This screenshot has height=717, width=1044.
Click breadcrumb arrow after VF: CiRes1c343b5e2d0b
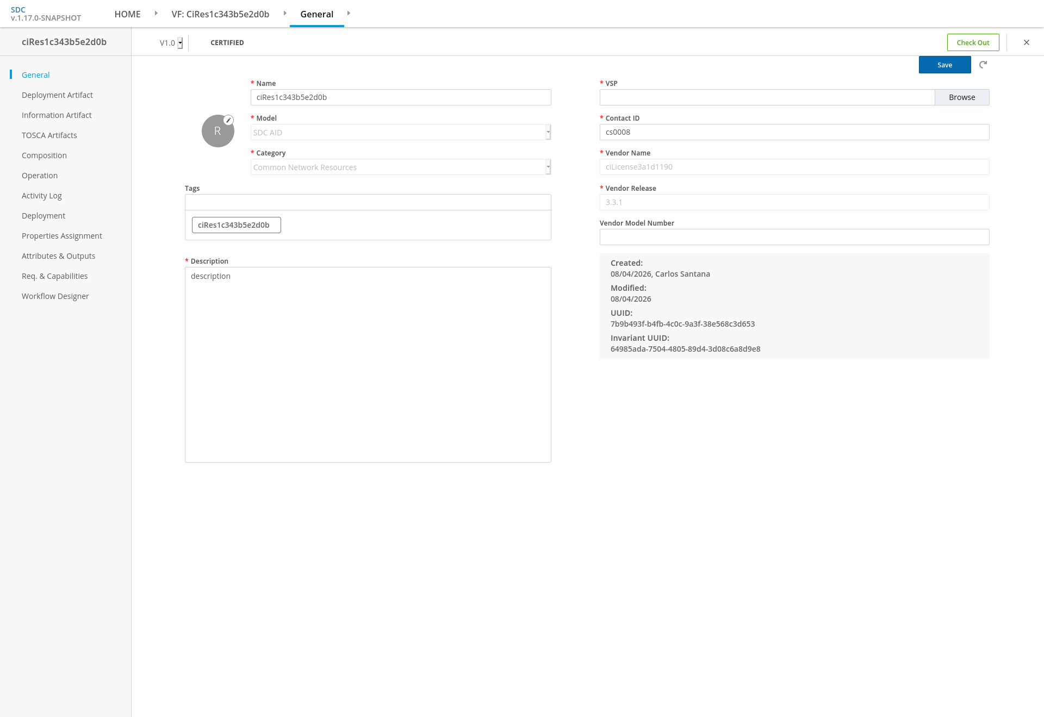tap(285, 13)
